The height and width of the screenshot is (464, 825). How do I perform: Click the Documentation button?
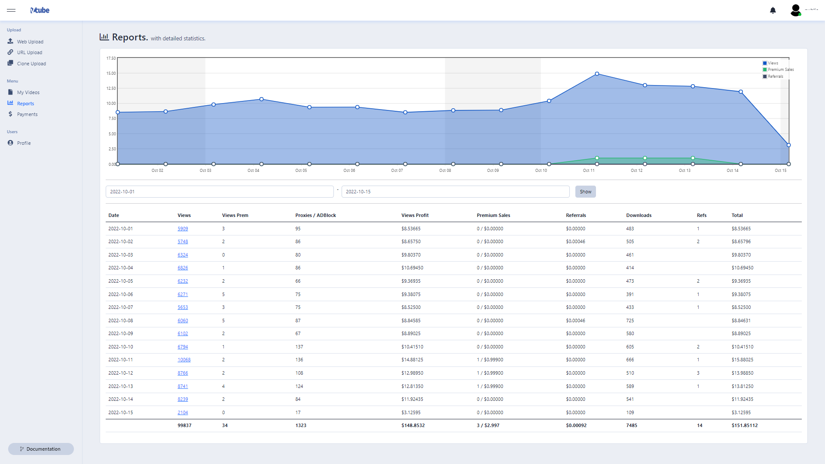coord(41,449)
